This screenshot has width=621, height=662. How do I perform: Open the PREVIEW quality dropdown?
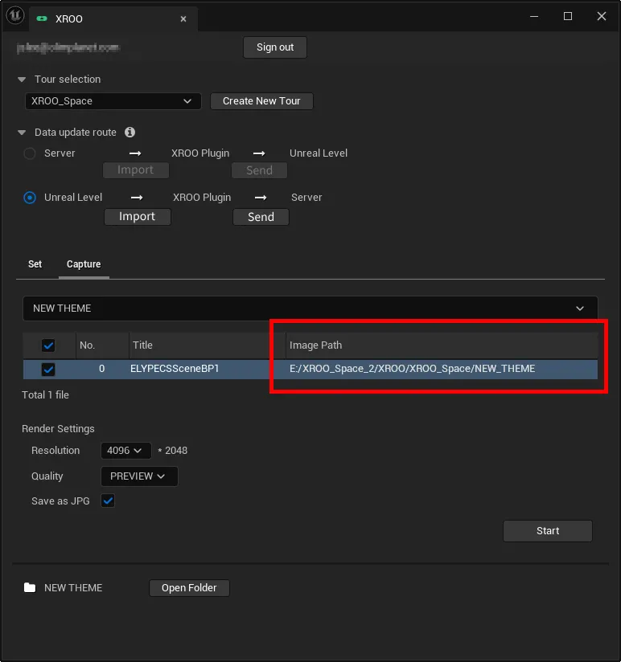pyautogui.click(x=139, y=476)
